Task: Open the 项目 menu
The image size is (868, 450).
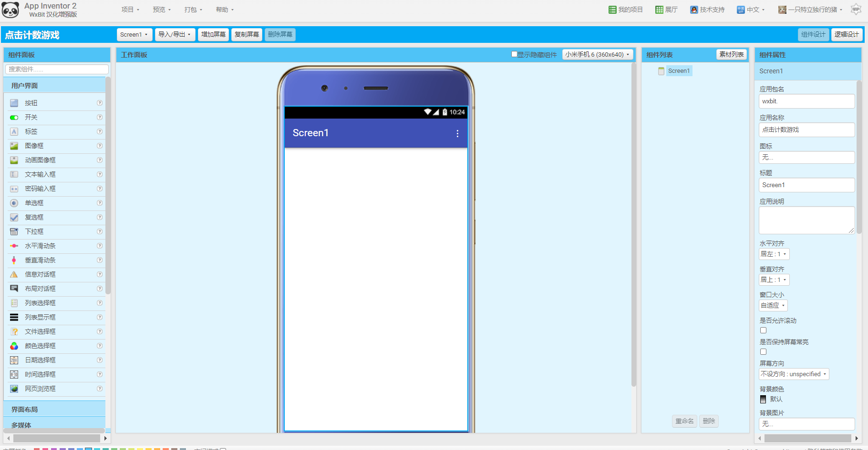Action: click(x=130, y=10)
